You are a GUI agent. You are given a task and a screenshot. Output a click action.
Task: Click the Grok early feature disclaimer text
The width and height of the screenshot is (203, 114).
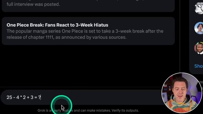click(88, 111)
